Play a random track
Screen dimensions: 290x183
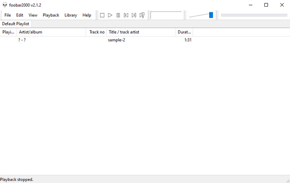142,15
